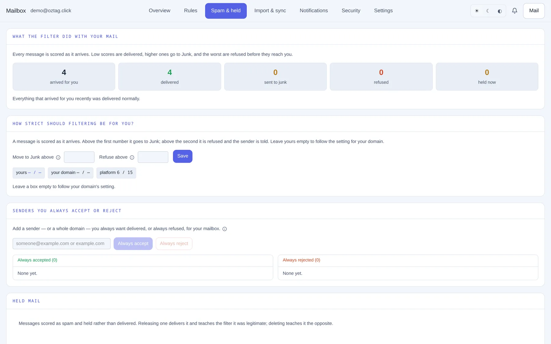Click the 'Held mail' section heading
Screen dimensions: 551x344
coord(26,301)
